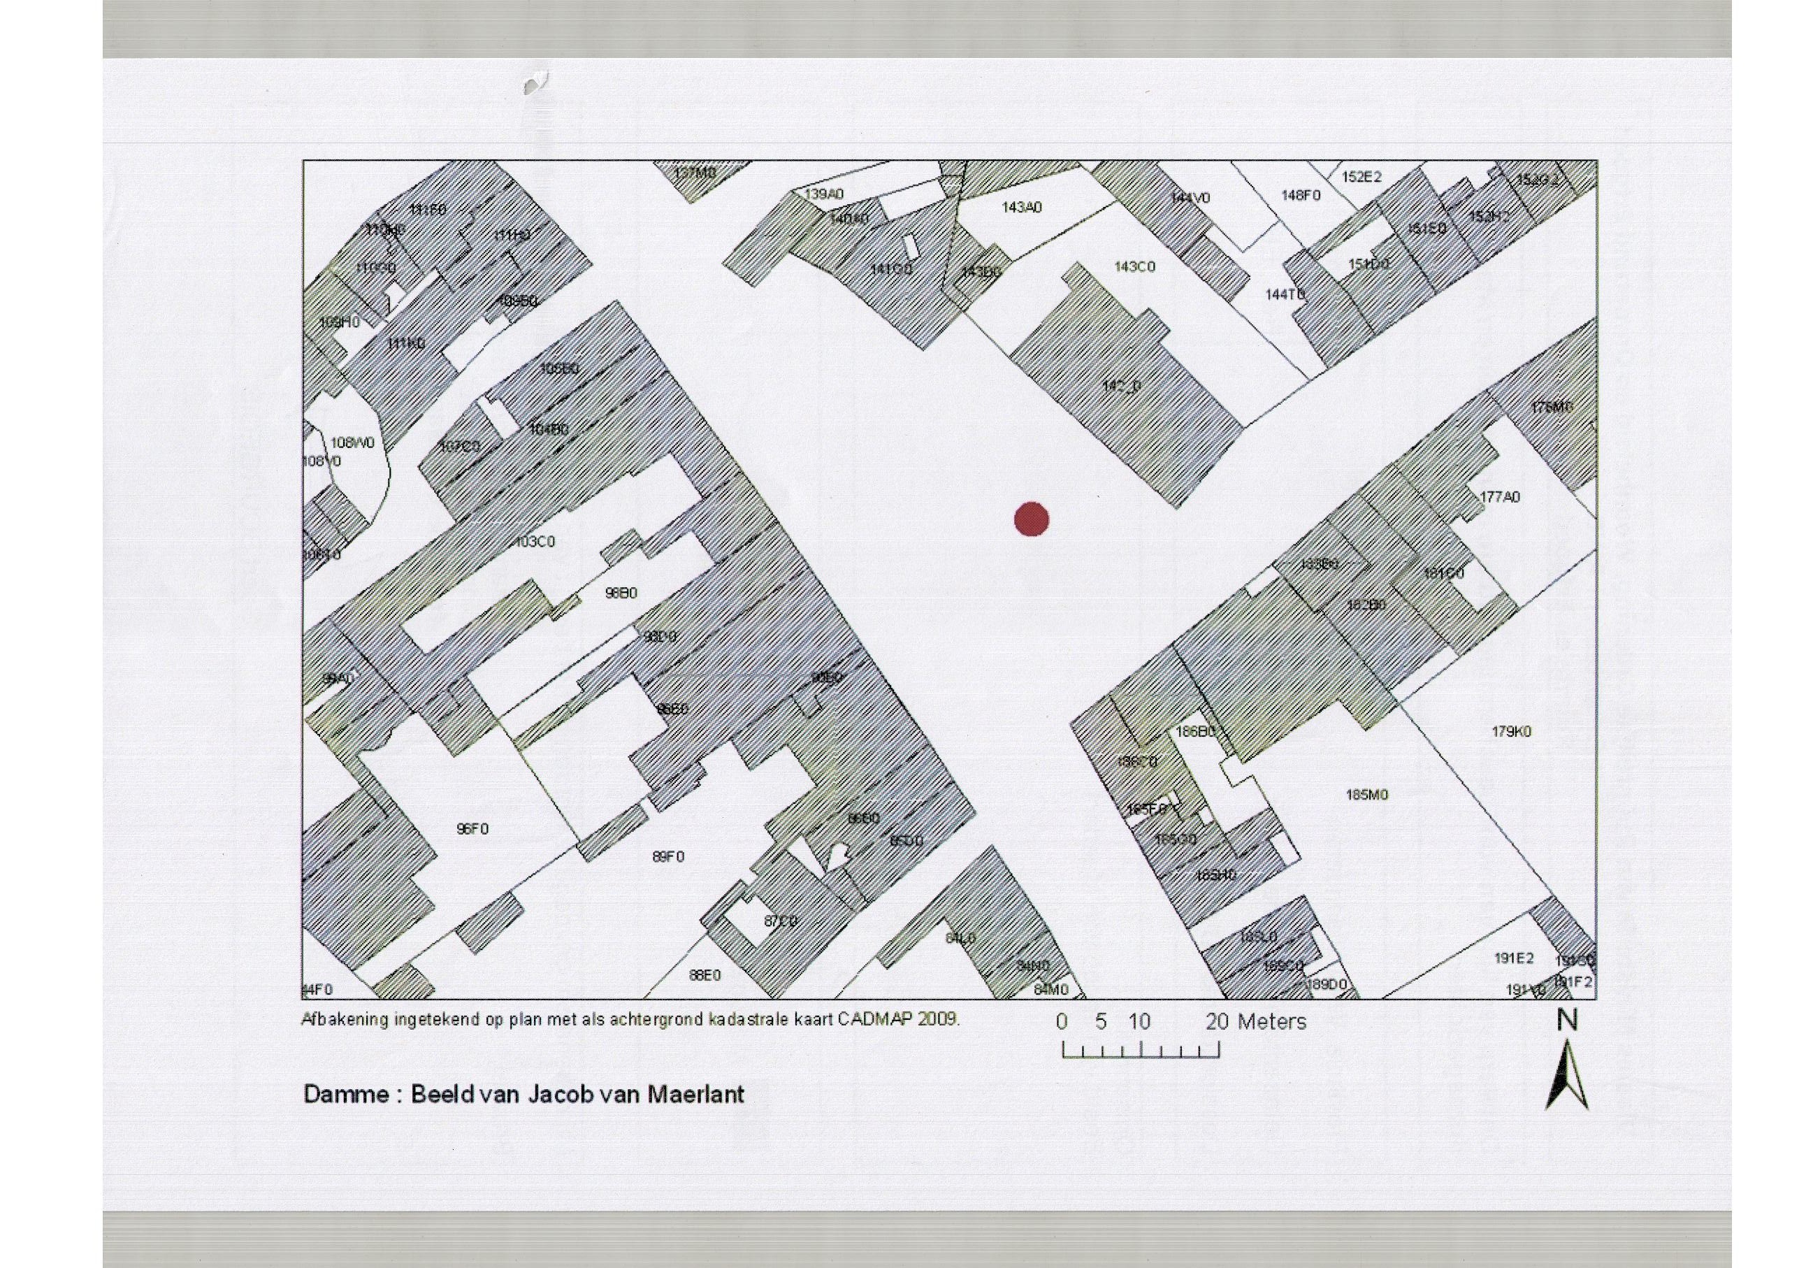This screenshot has height=1268, width=1806.
Task: Select parcel label 148F0
Action: point(1301,195)
